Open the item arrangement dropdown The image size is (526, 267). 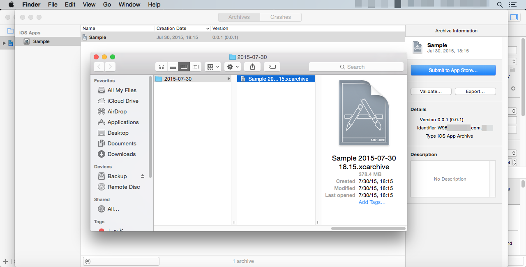pyautogui.click(x=213, y=67)
